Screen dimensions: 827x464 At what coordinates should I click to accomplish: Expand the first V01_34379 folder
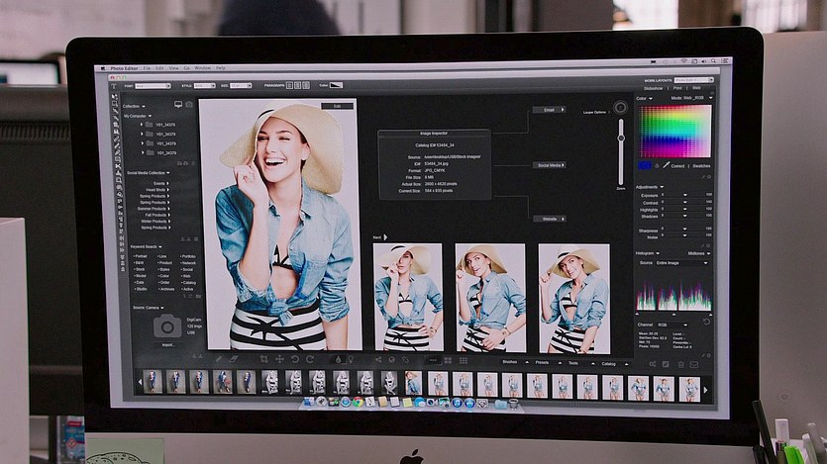pyautogui.click(x=143, y=124)
